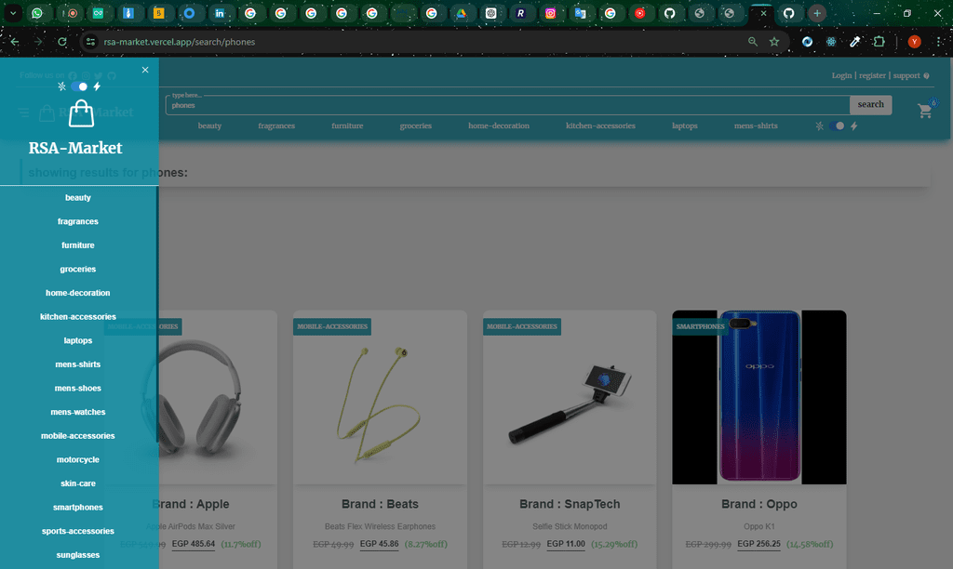The image size is (953, 569).
Task: Open the Extensions puzzle icon
Action: tap(879, 42)
